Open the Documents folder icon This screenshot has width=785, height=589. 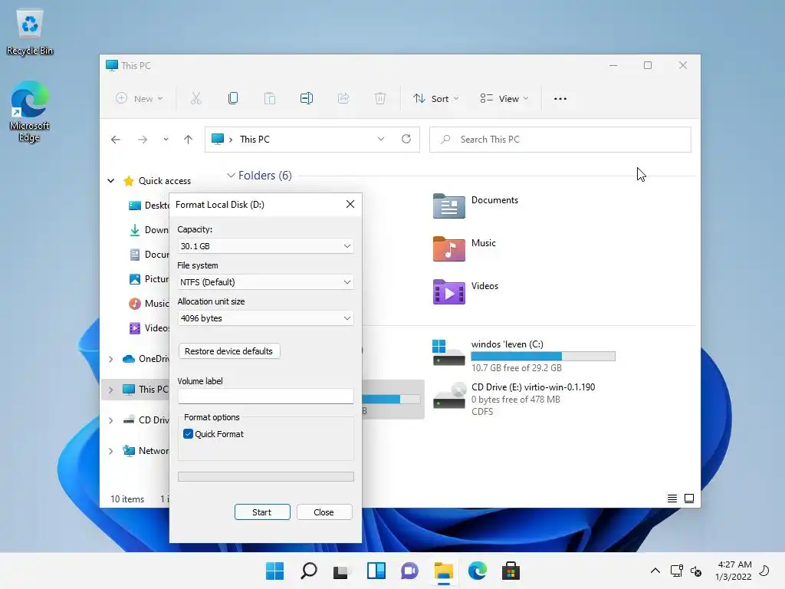click(448, 206)
